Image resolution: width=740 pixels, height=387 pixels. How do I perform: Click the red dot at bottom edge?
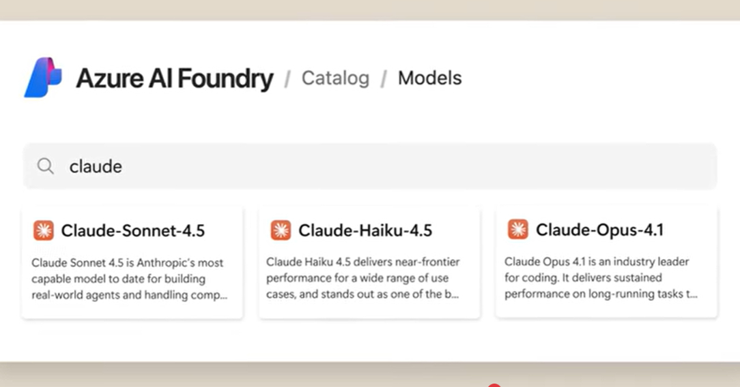click(x=495, y=385)
